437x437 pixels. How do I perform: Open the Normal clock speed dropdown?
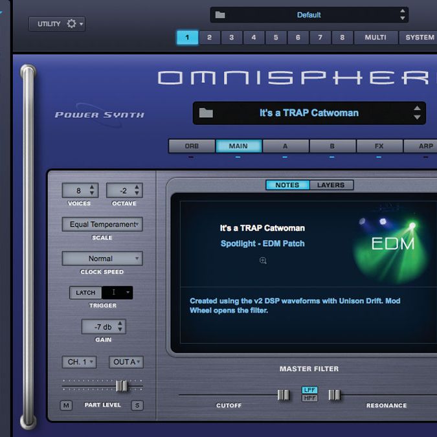(102, 258)
